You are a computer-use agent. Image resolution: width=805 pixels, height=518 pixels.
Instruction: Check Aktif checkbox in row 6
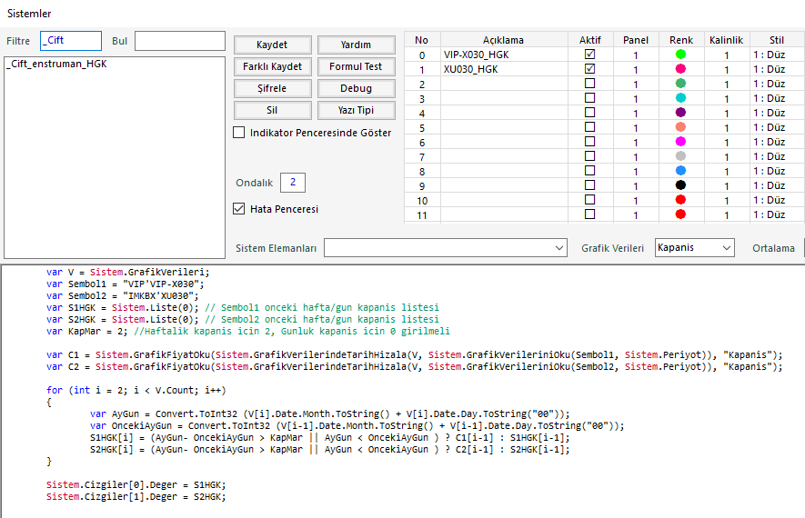click(590, 142)
